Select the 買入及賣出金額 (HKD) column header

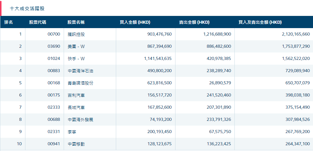260,22
